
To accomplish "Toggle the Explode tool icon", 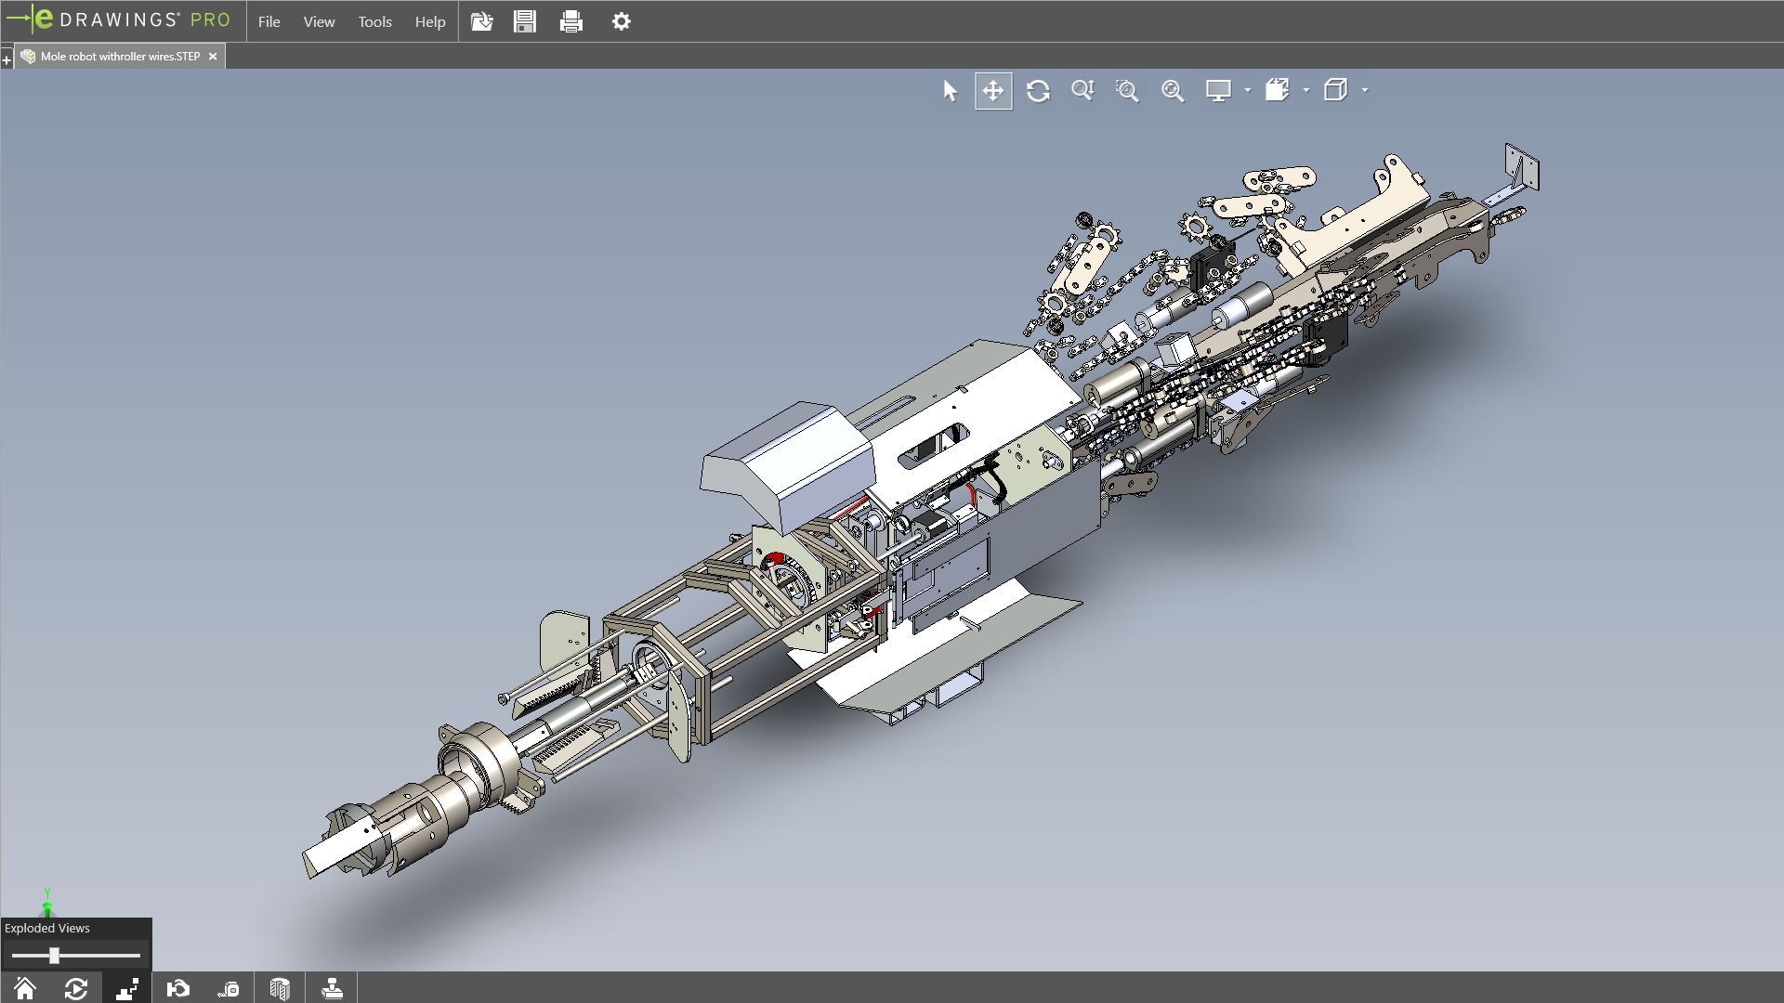I will click(127, 988).
